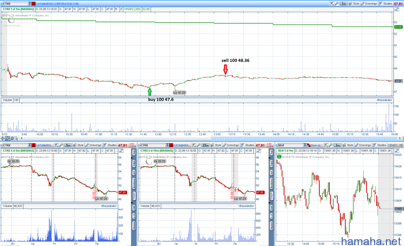
Task: Change the 15m timeframe button
Action: click(205, 145)
